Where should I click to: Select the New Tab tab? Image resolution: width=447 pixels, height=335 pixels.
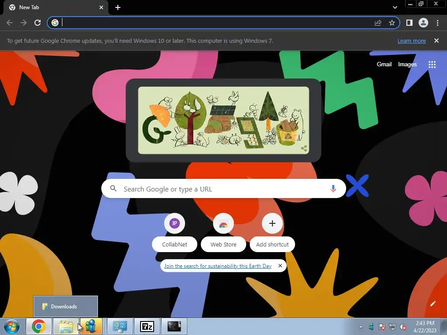(x=56, y=7)
